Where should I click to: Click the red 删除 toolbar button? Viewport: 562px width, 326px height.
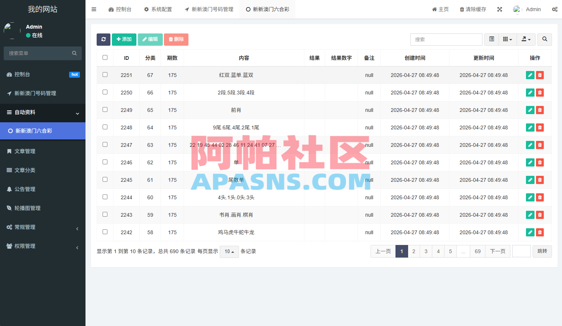[x=176, y=39]
